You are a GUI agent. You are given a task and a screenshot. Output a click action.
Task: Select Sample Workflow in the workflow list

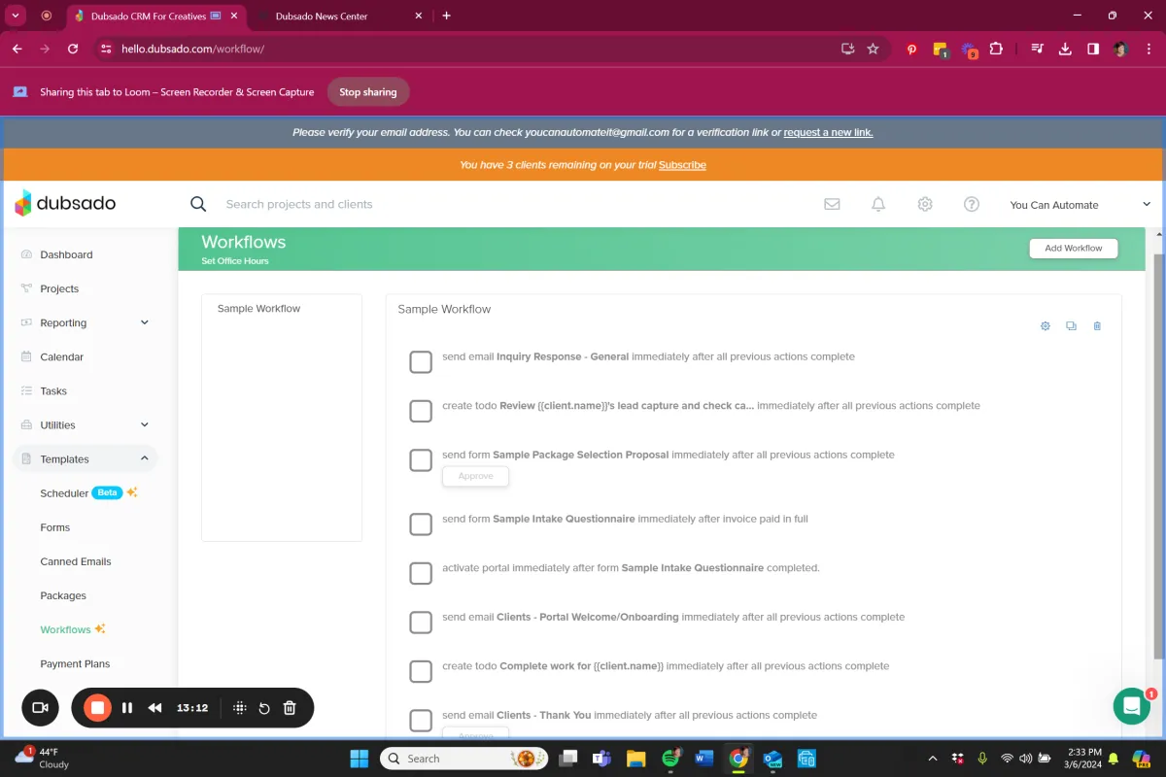pos(258,309)
